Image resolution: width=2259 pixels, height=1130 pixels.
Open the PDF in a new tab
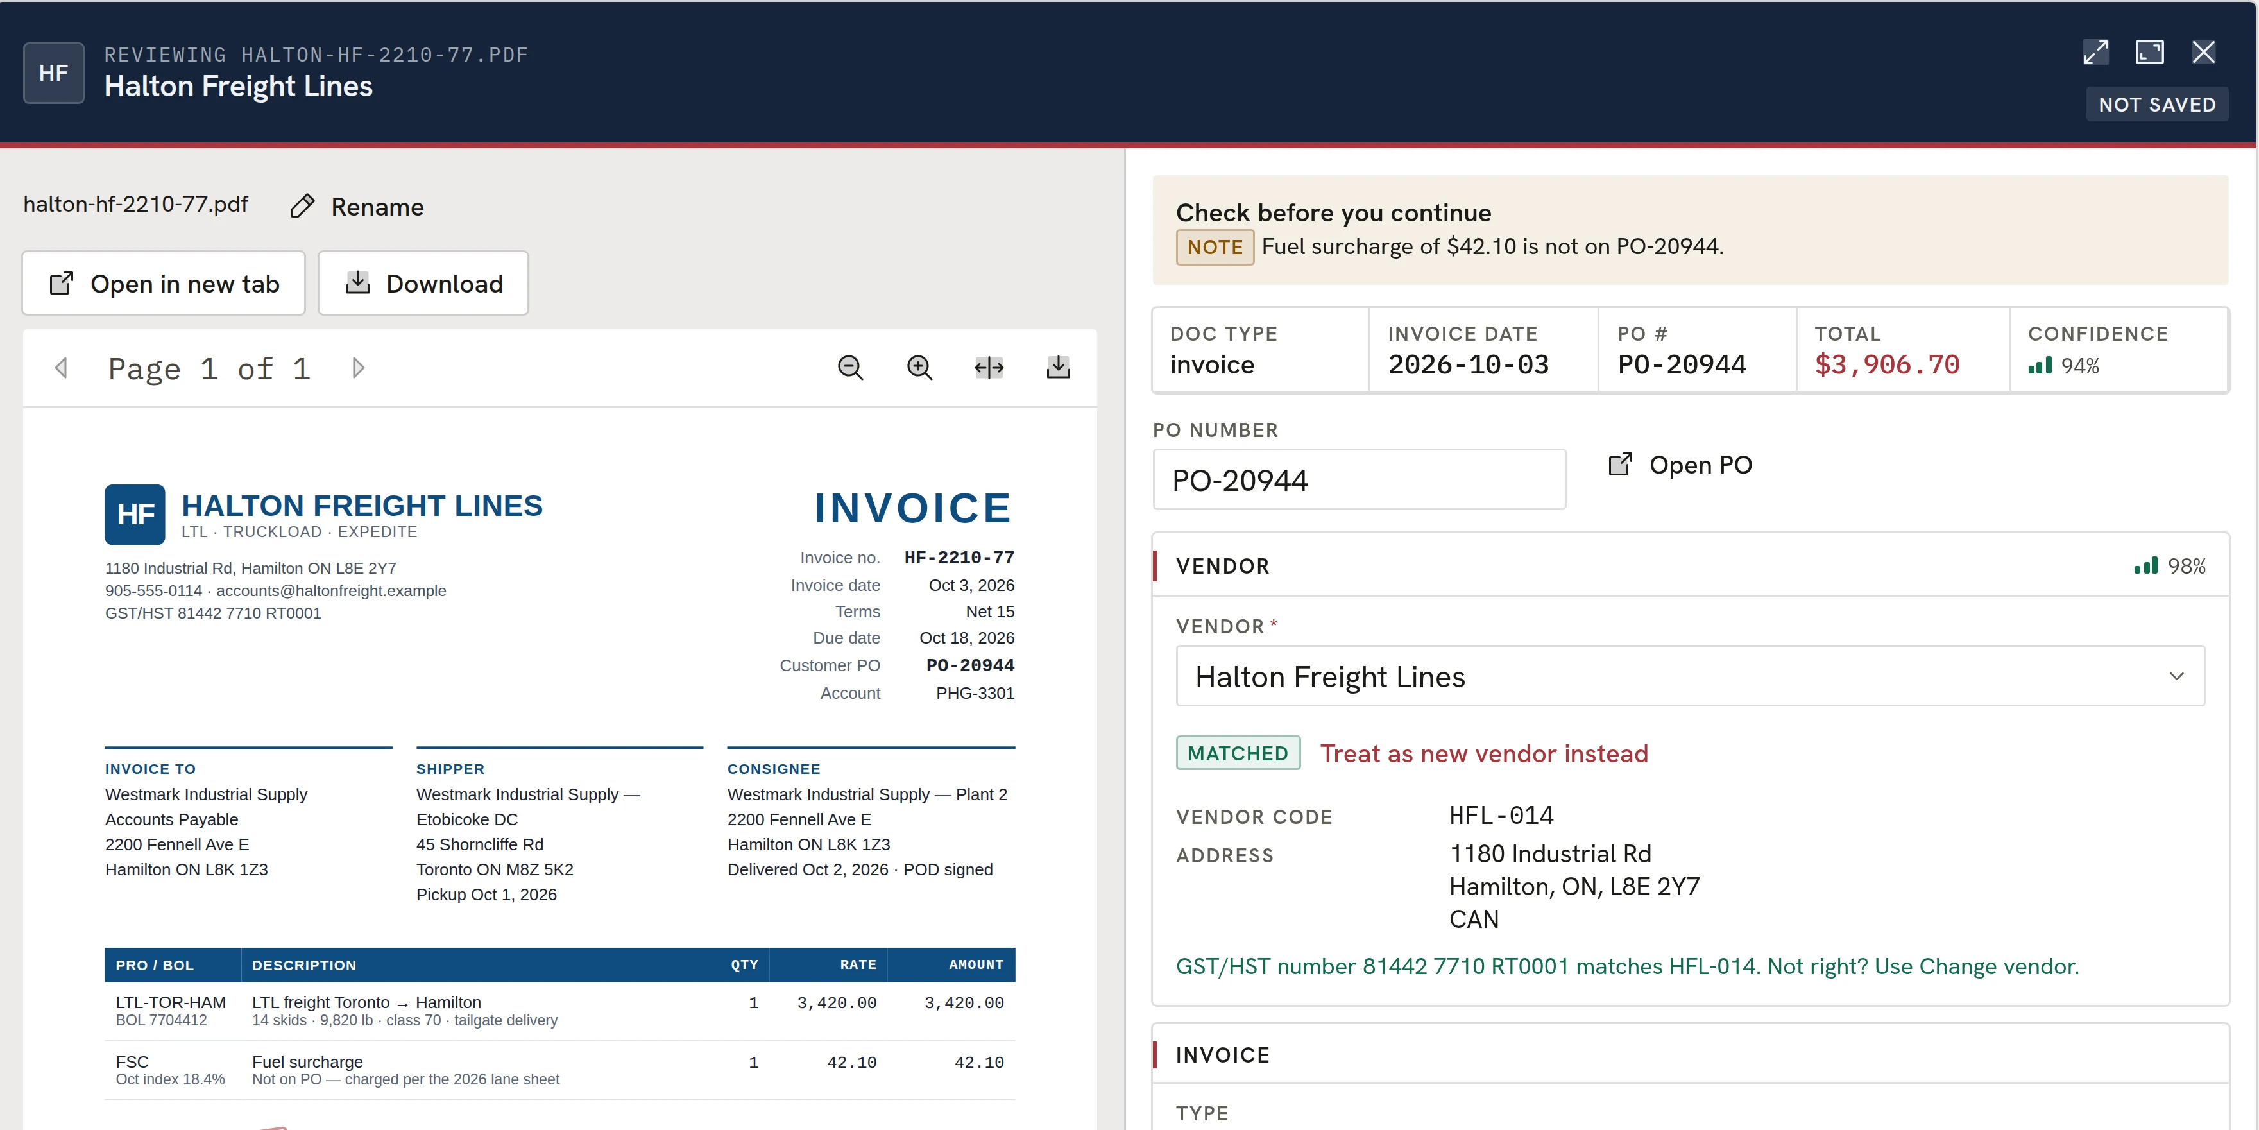click(163, 284)
